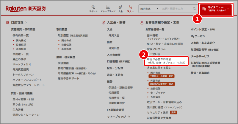Open 金・プラチナ settings
Image resolution: width=238 pixels, height=124 pixels.
click(x=158, y=93)
